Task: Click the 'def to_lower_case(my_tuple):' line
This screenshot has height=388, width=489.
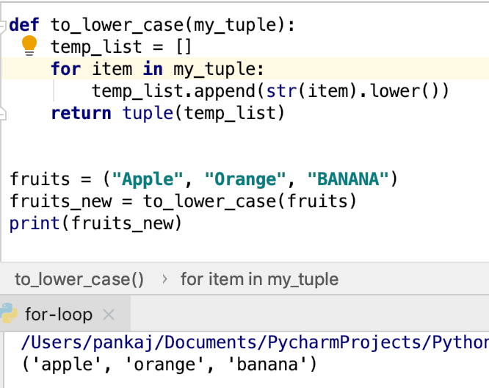Action: click(x=152, y=25)
